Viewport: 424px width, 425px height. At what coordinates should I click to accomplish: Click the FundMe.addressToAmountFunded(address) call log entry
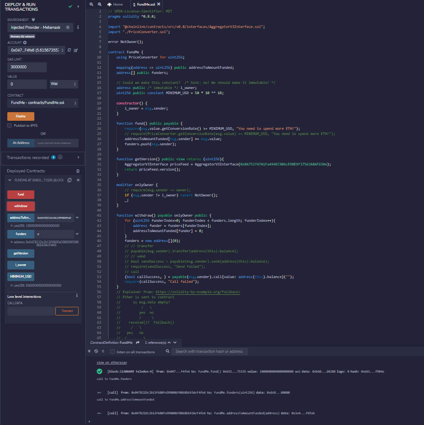pos(211,413)
